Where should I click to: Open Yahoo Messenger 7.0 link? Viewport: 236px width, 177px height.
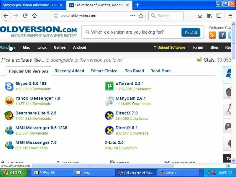38,98
